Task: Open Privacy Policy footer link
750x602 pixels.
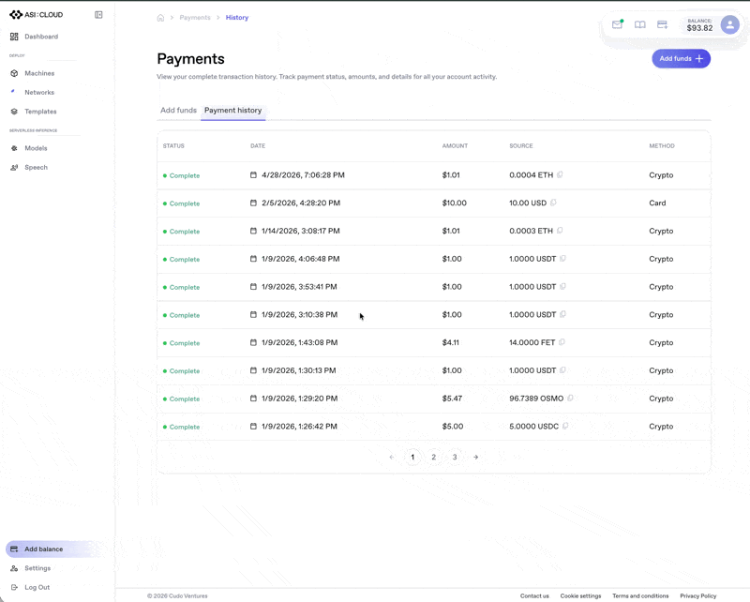Action: 698,595
